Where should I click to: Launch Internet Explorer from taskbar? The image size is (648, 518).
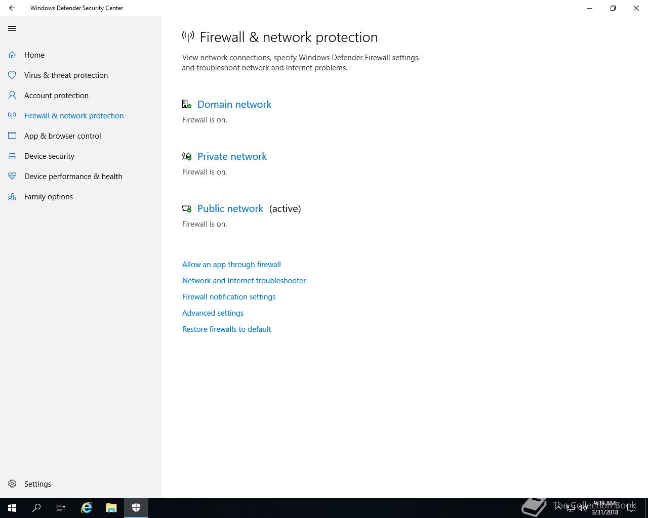click(x=87, y=508)
